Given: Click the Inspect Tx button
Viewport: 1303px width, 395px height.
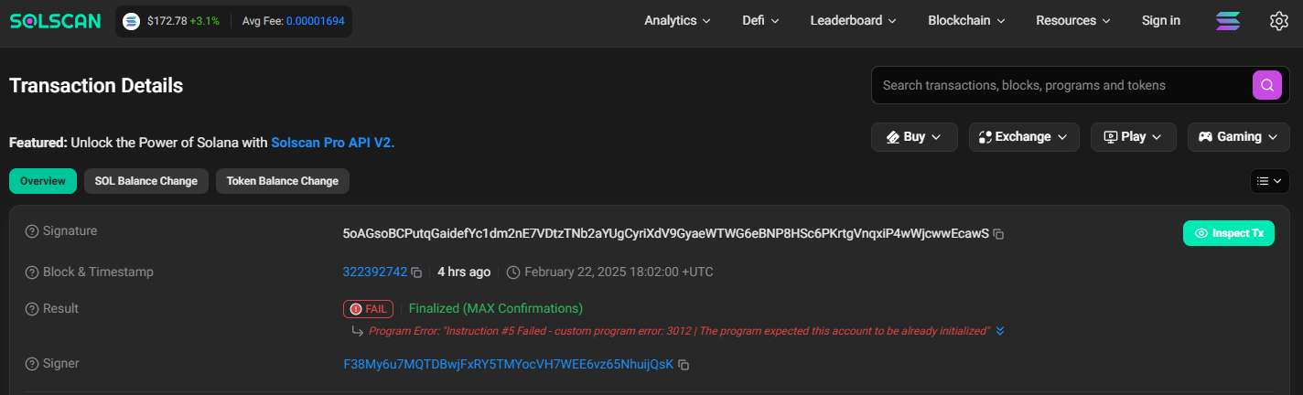Looking at the screenshot, I should pyautogui.click(x=1229, y=233).
